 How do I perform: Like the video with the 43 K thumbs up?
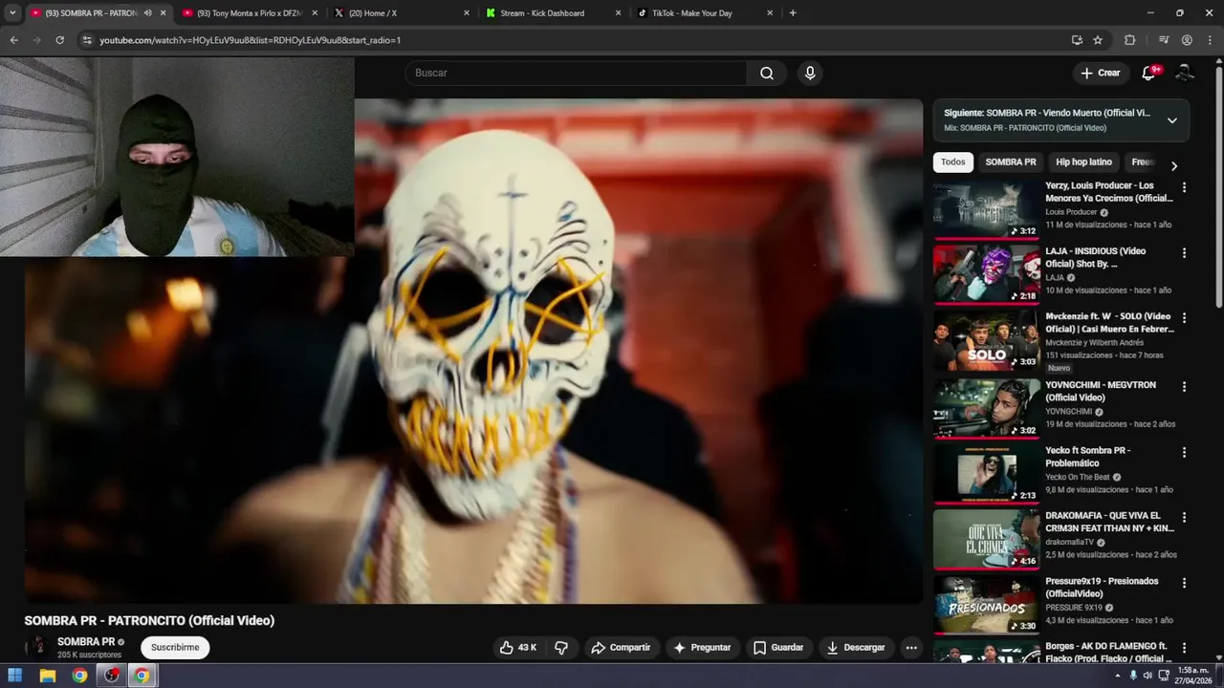tap(517, 647)
